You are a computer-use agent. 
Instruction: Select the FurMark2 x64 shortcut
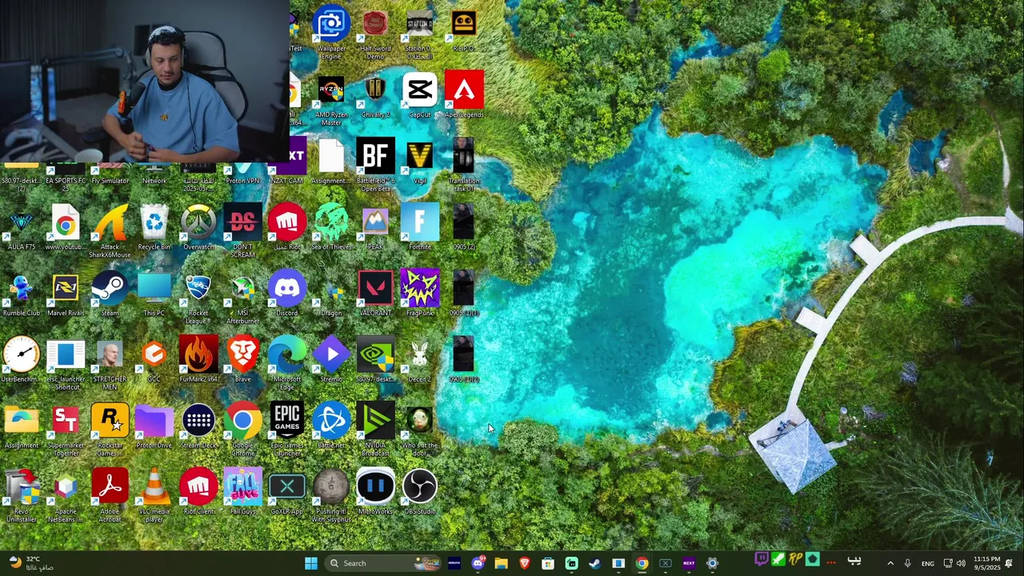[x=198, y=359]
